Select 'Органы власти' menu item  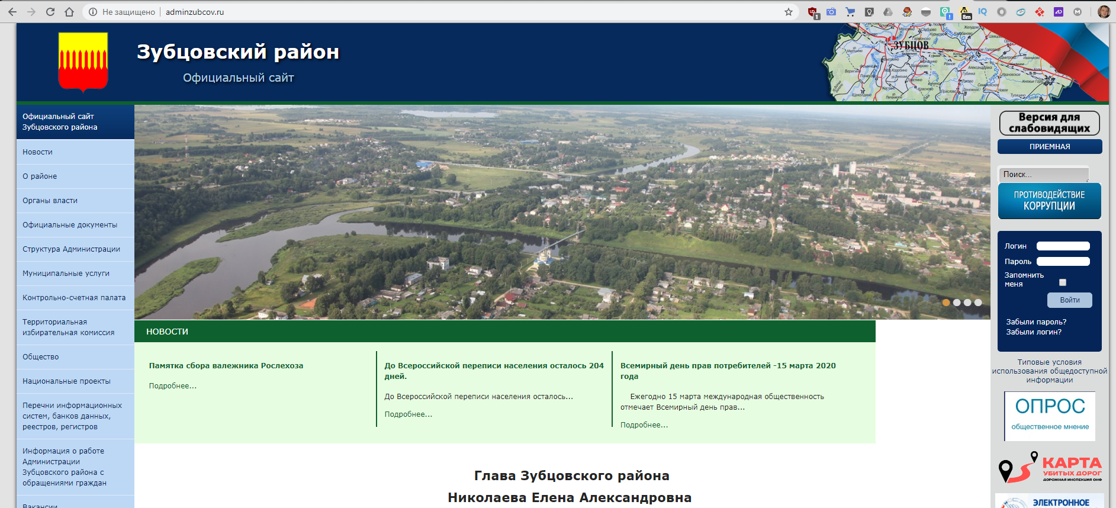click(50, 201)
